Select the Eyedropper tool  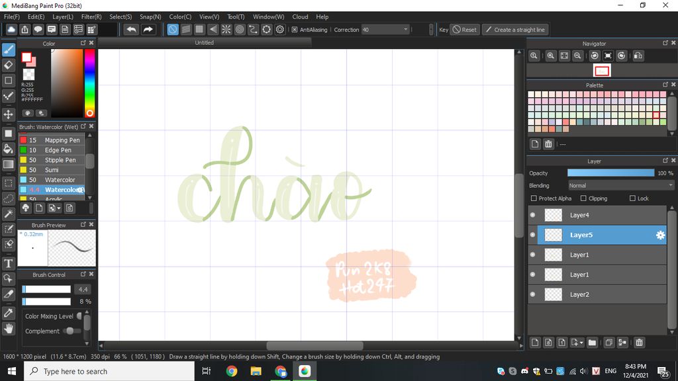(8, 313)
